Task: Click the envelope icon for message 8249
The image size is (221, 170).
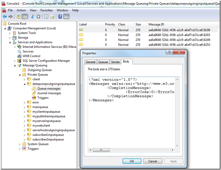Action: point(81,40)
